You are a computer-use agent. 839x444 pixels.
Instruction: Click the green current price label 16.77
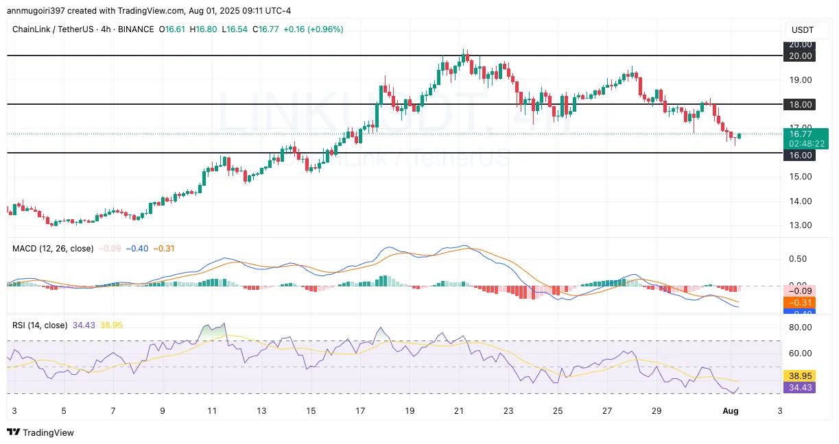click(800, 134)
